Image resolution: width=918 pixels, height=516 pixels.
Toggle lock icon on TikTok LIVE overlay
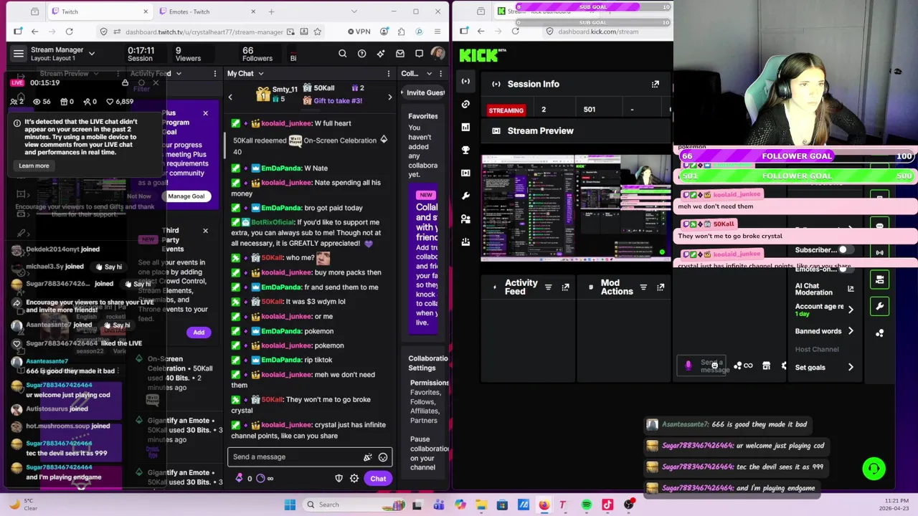click(x=125, y=83)
